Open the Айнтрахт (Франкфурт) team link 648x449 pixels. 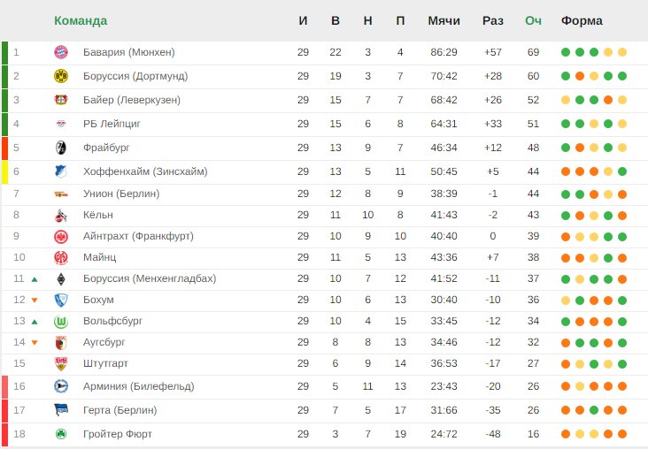(x=138, y=236)
